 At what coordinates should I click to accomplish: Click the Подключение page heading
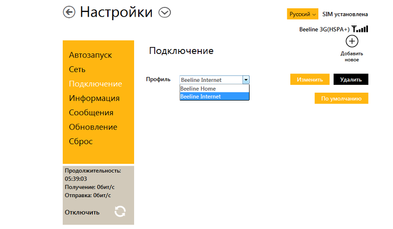click(x=181, y=51)
